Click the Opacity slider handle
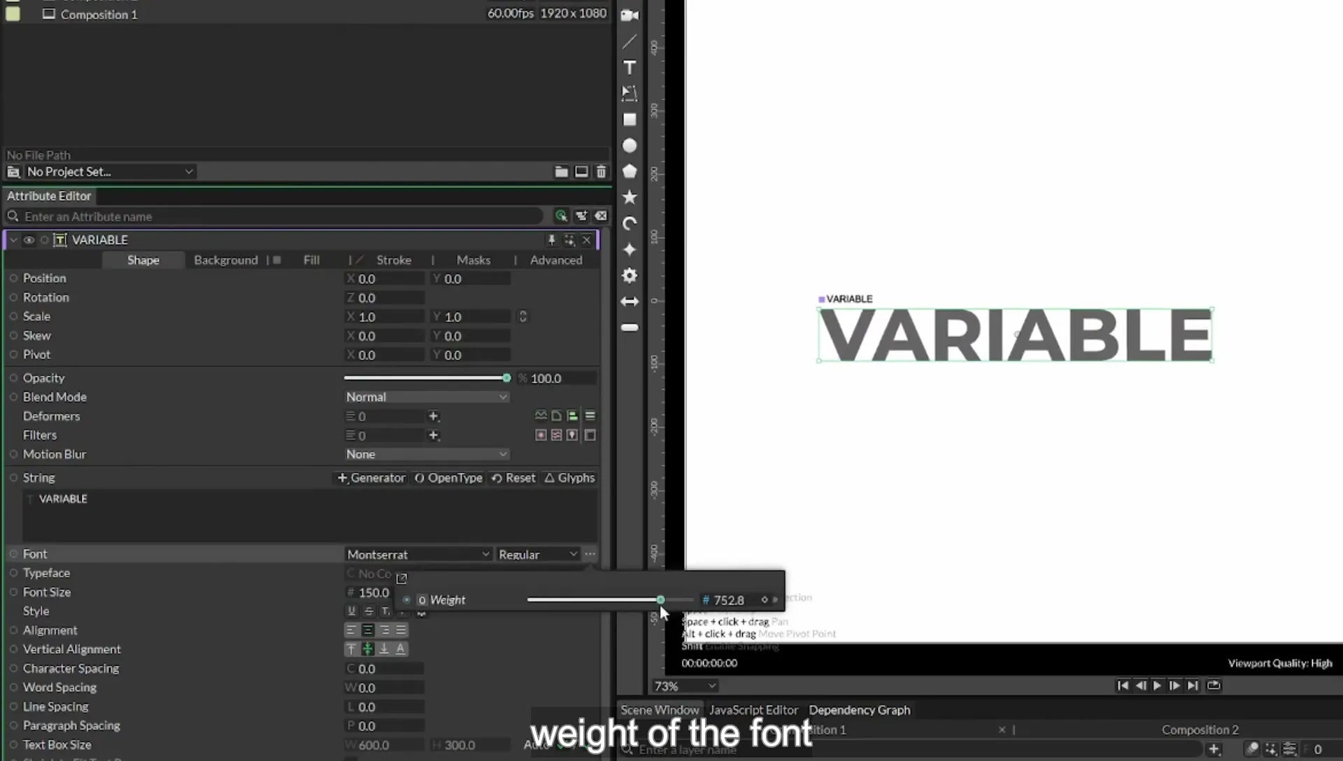Image resolution: width=1343 pixels, height=761 pixels. coord(506,378)
